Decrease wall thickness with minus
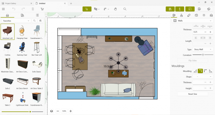 [205, 32]
